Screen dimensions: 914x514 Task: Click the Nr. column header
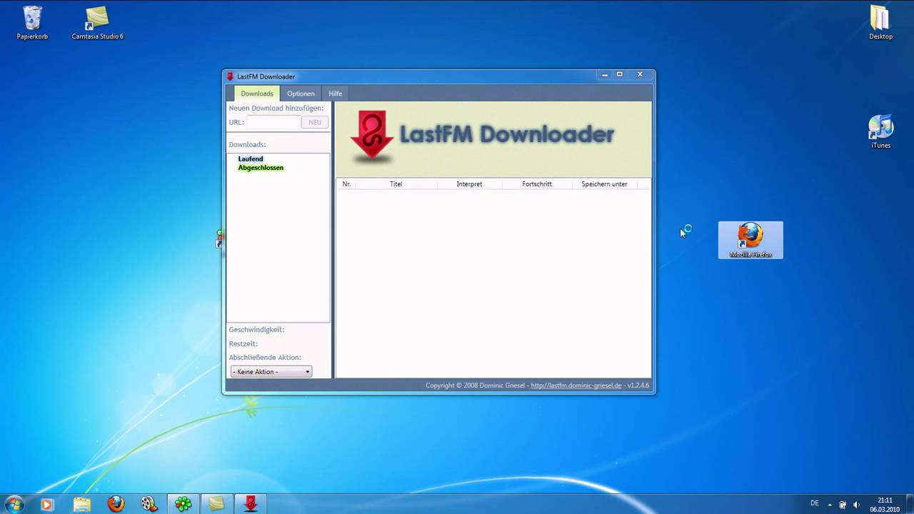346,184
